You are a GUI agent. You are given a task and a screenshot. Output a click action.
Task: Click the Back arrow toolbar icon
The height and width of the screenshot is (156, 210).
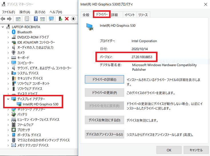[x=3, y=19]
